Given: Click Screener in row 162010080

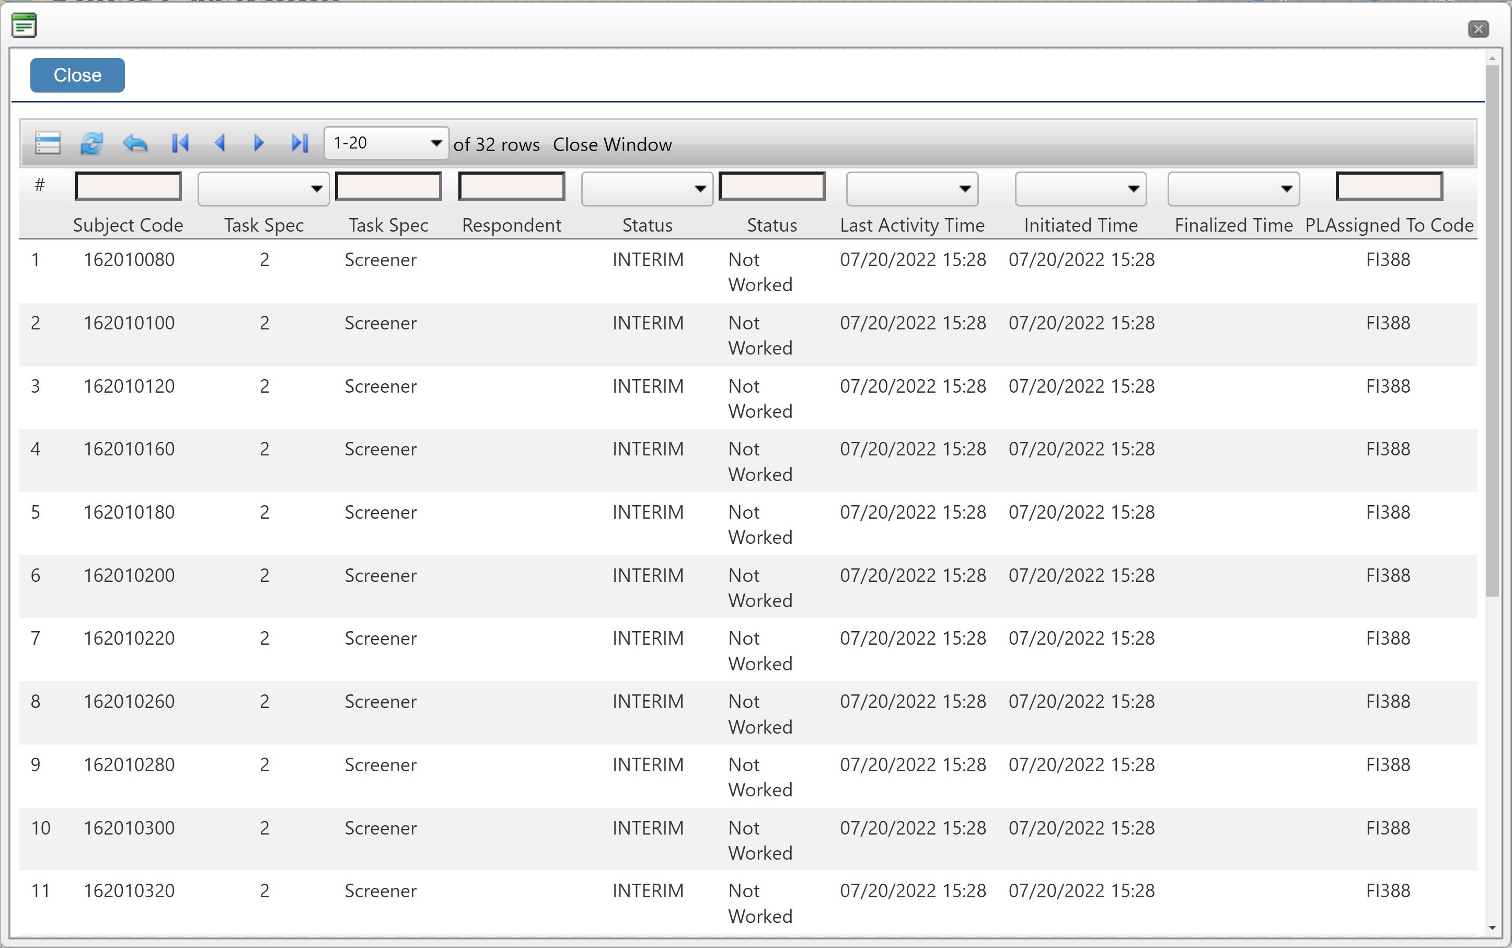Looking at the screenshot, I should click(380, 259).
